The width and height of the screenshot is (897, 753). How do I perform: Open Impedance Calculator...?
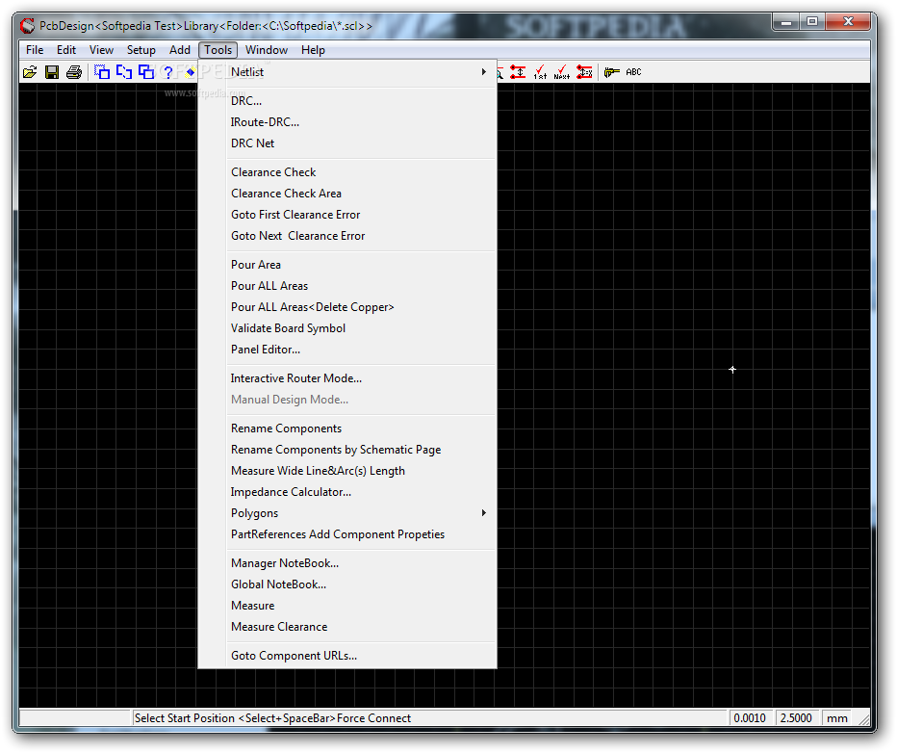coord(347,492)
